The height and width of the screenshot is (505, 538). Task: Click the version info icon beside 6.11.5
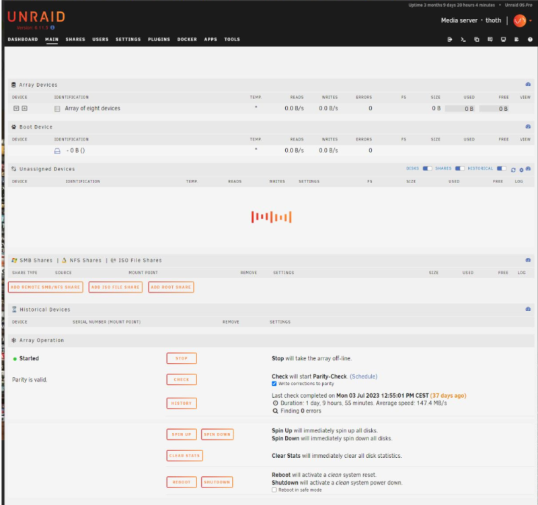point(52,28)
